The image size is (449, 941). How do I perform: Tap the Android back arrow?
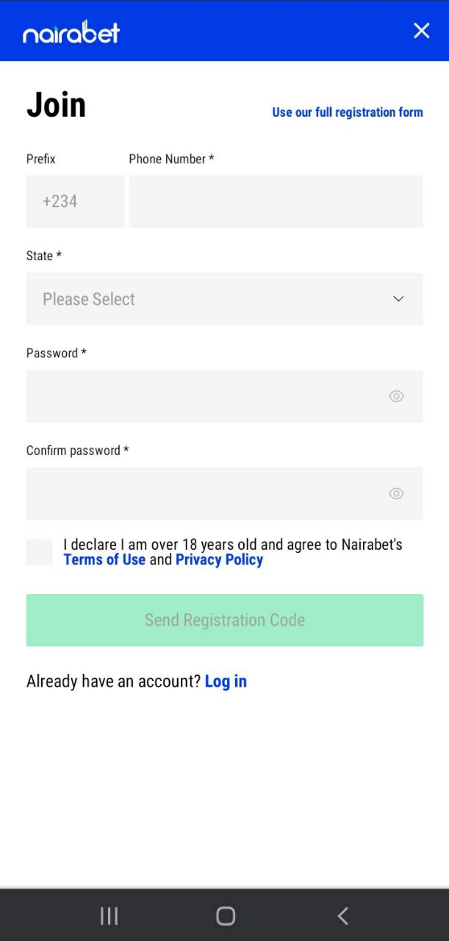(x=342, y=915)
